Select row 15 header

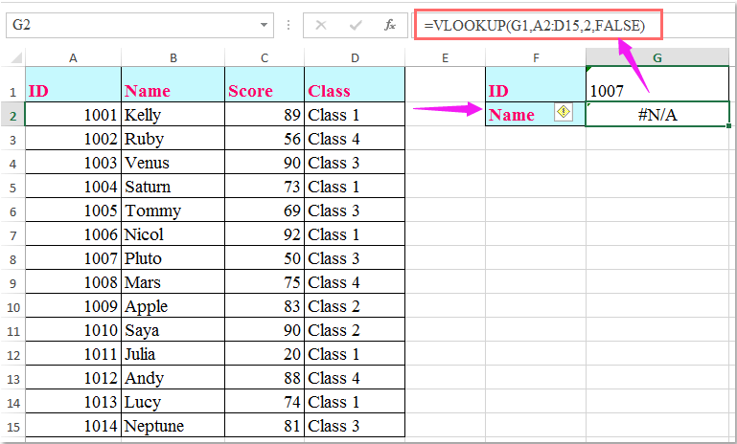12,426
